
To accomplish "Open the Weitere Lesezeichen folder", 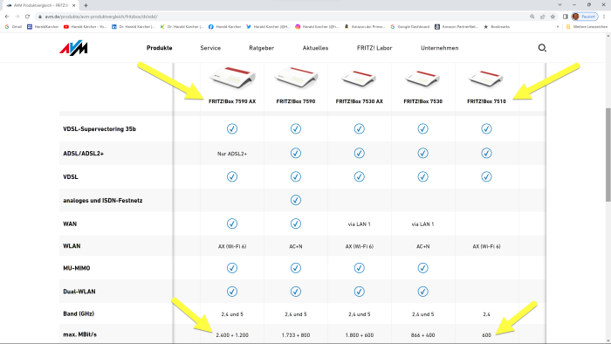I will [x=587, y=27].
